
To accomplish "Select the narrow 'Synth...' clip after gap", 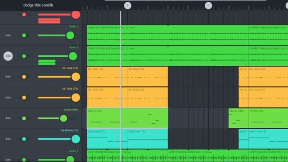I will click(x=243, y=139).
